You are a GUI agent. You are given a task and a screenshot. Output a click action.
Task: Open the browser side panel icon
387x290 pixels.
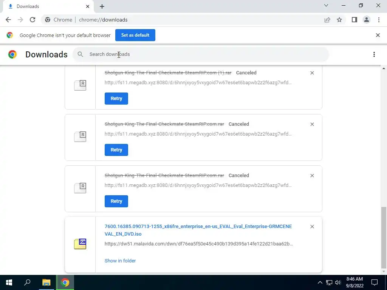coord(354,20)
